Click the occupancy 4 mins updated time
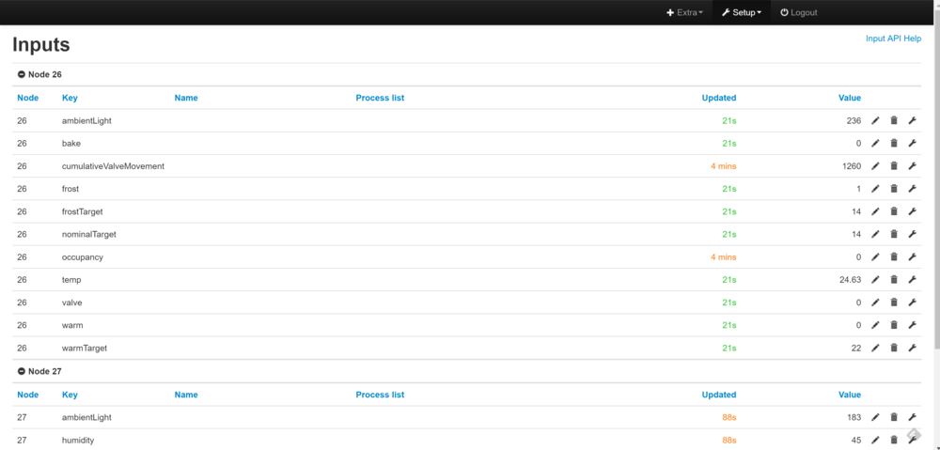The width and height of the screenshot is (940, 450). tap(724, 257)
